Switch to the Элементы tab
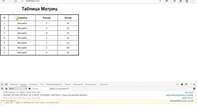Viewport: 197px width, 110px height. pyautogui.click(x=14, y=84)
